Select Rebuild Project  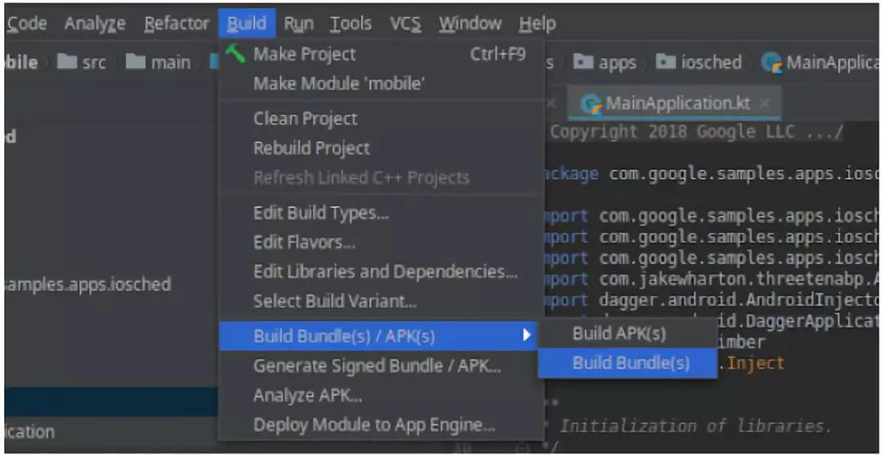click(381, 148)
